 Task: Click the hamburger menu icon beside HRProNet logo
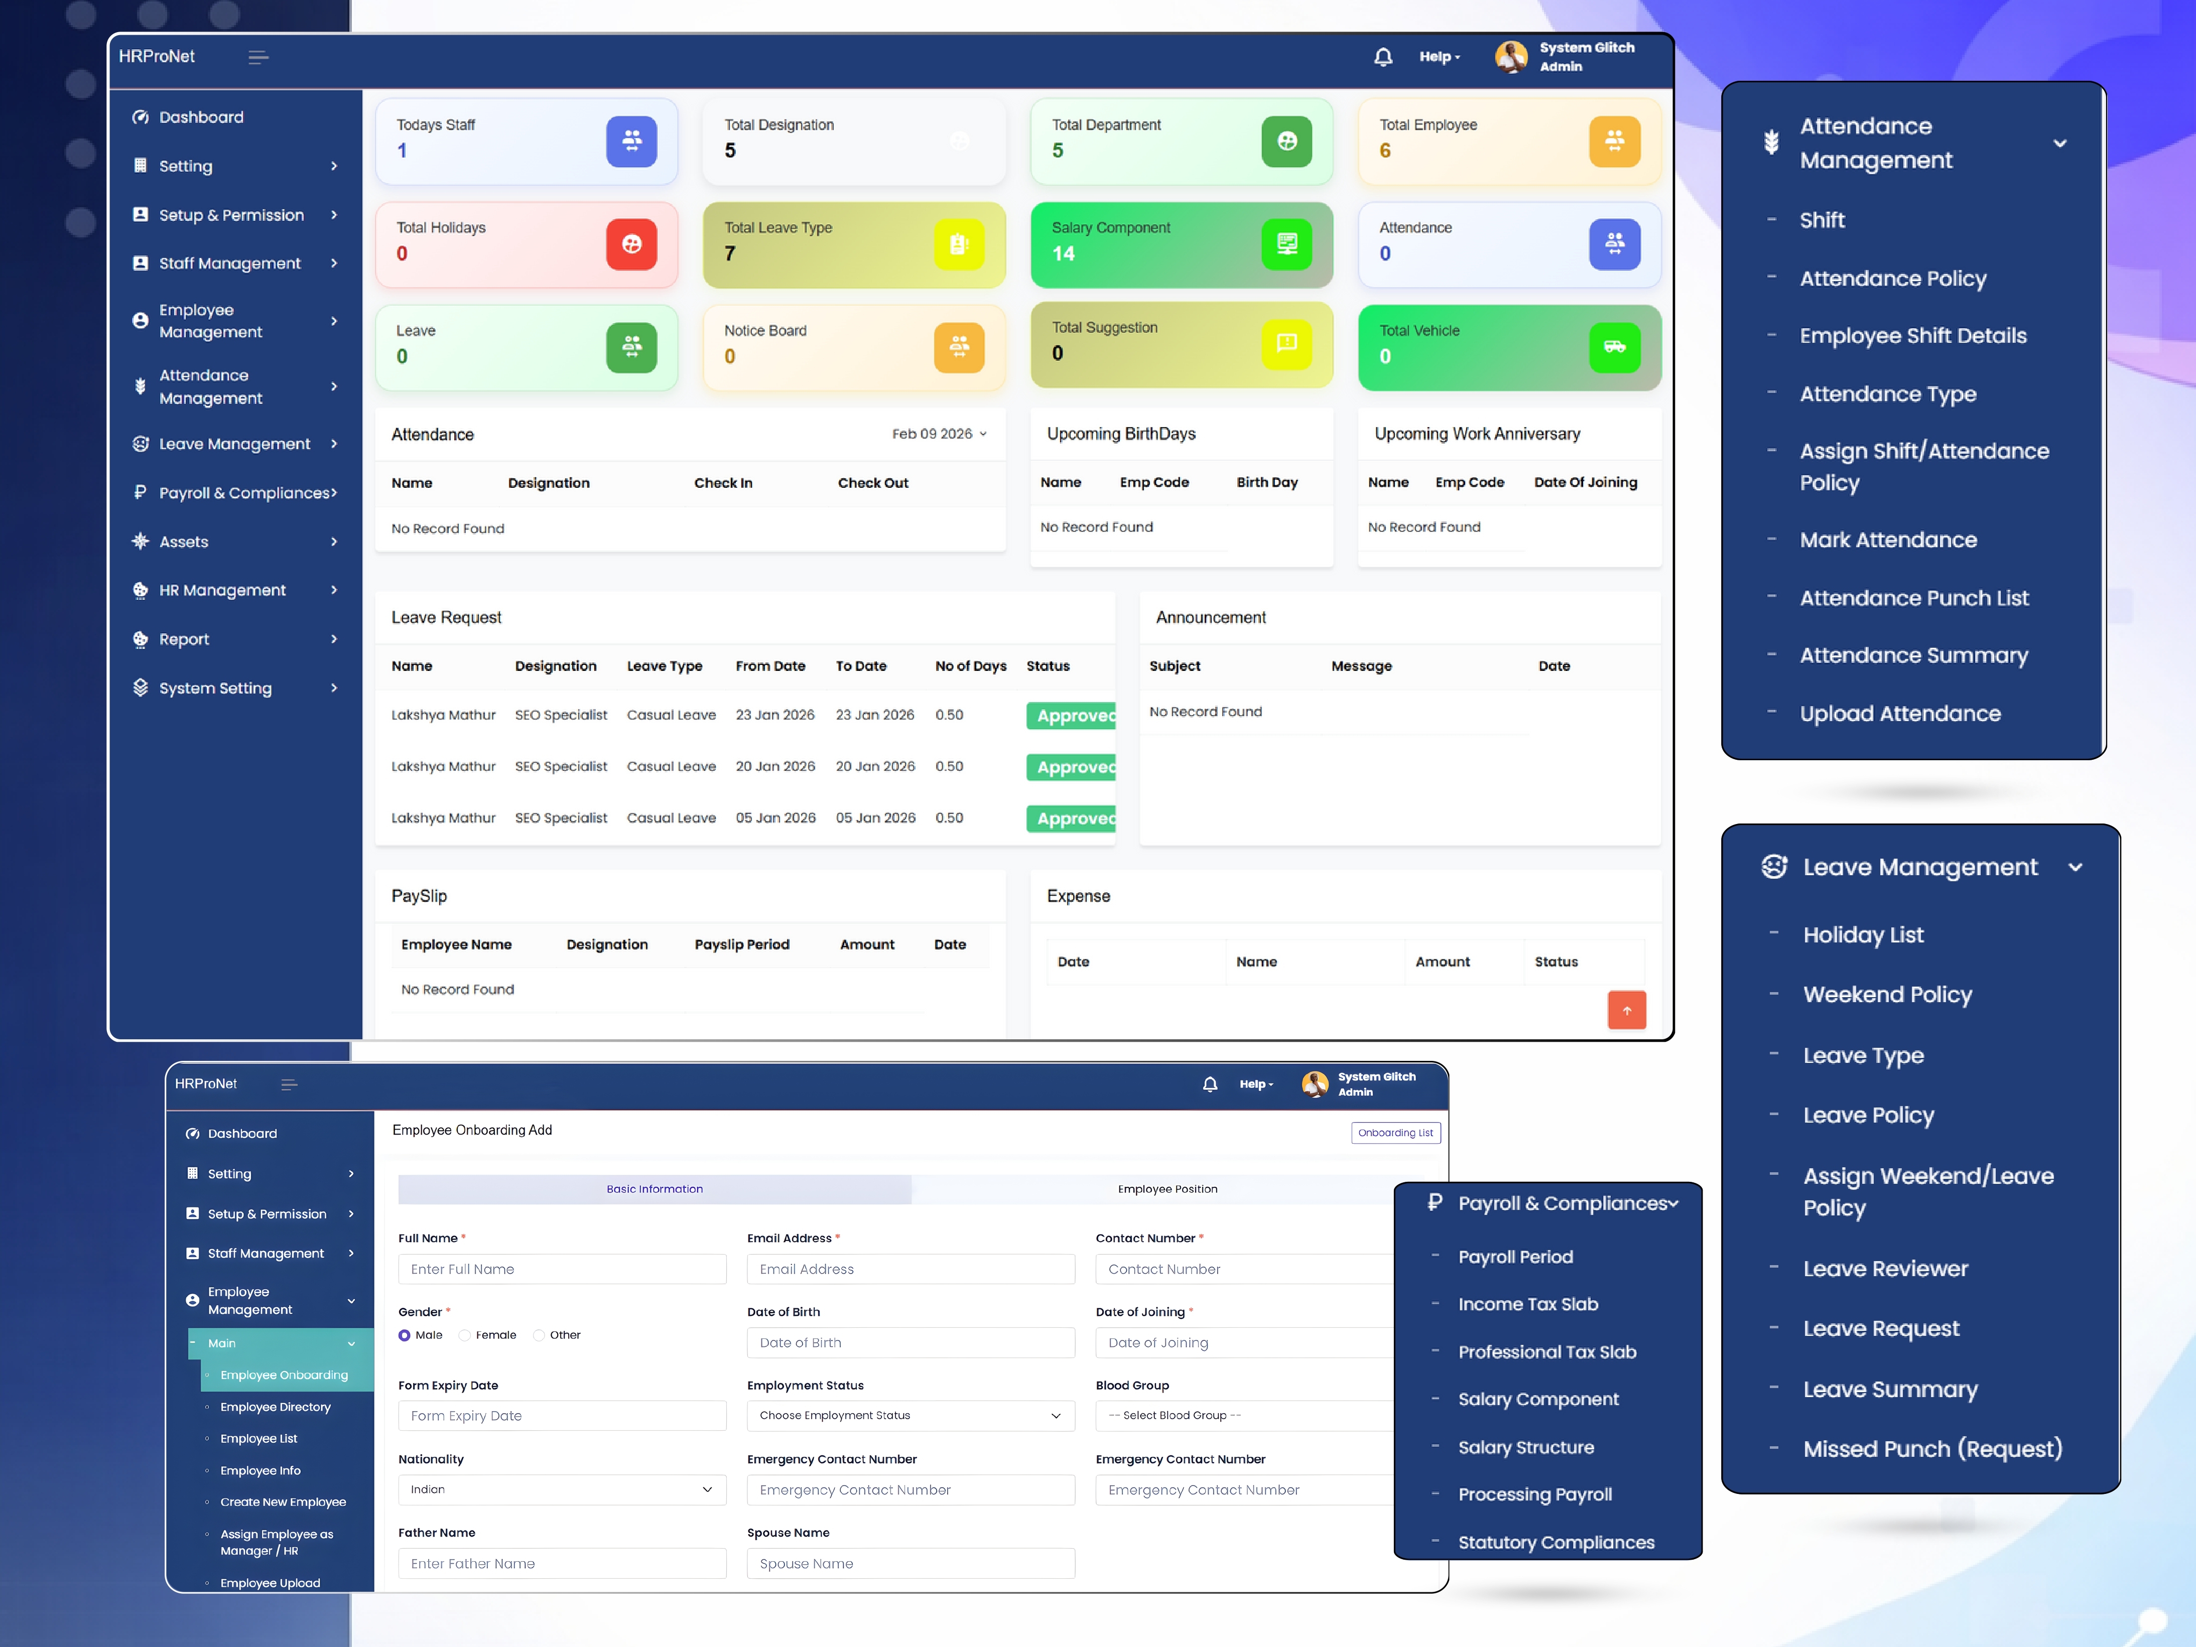pyautogui.click(x=258, y=57)
